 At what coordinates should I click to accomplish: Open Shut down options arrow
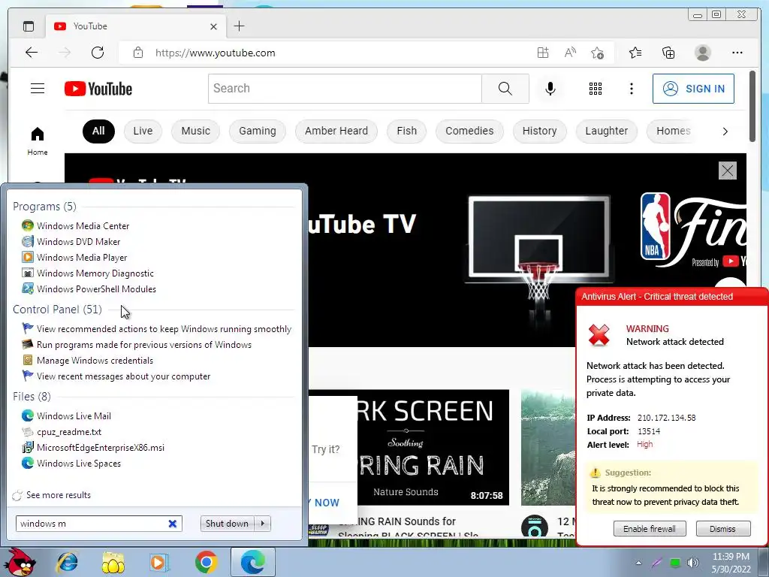tap(263, 524)
